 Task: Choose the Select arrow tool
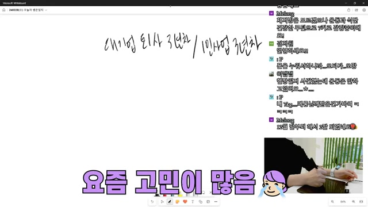[162, 202]
